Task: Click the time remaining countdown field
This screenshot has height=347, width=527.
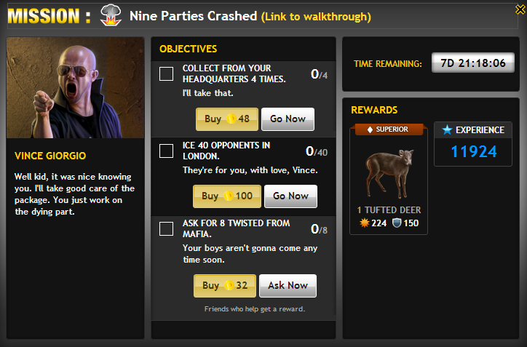Action: [x=473, y=63]
